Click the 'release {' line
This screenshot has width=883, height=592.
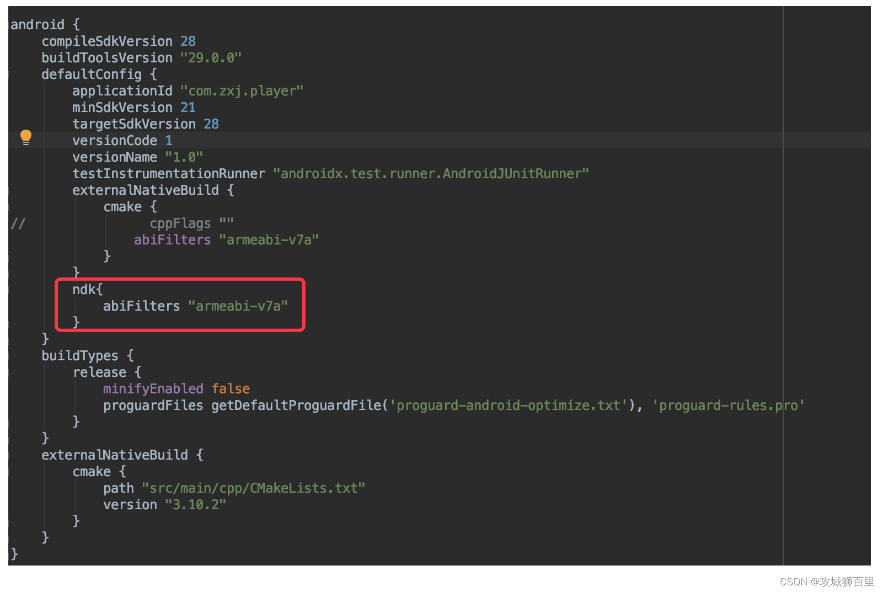pos(107,372)
